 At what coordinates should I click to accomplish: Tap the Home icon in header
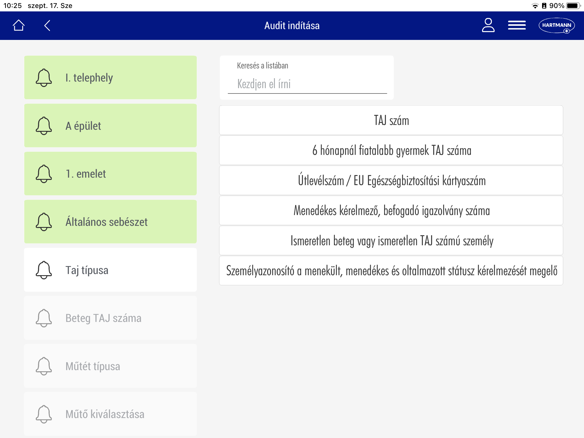tap(19, 25)
